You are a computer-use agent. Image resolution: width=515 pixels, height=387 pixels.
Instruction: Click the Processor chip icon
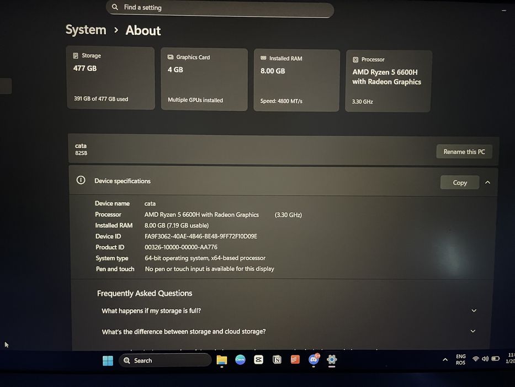tap(355, 60)
